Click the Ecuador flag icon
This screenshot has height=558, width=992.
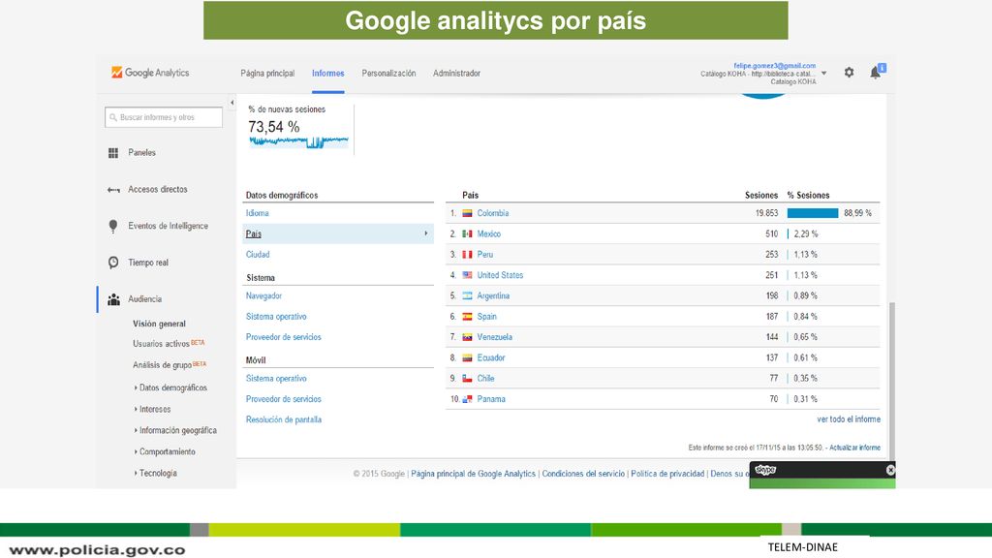(x=467, y=358)
